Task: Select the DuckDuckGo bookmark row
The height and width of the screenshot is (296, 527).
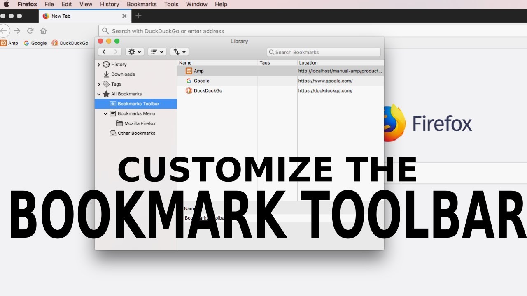Action: (x=281, y=91)
